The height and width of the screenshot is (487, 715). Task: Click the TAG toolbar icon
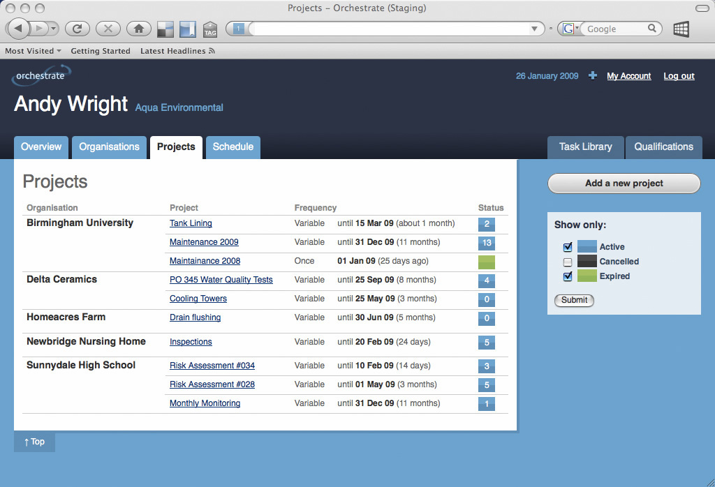coord(210,29)
